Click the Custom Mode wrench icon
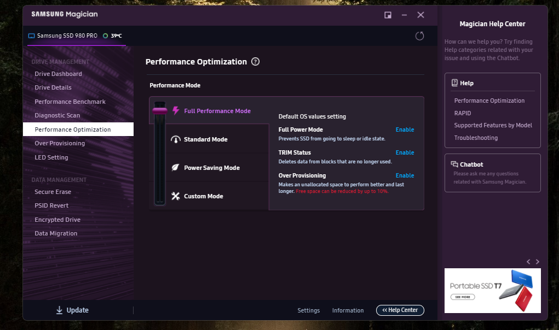The image size is (559, 330). [x=176, y=196]
